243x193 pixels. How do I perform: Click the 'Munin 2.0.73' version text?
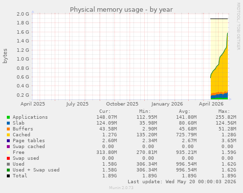121,188
